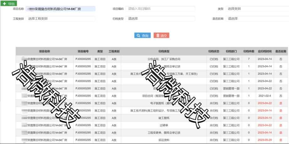Click the red date 2023-05-29

[x=265, y=140]
